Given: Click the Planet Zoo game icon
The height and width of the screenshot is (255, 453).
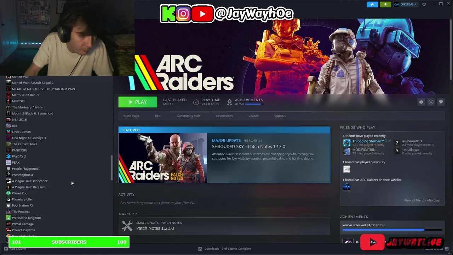Looking at the screenshot, I should click(8, 193).
